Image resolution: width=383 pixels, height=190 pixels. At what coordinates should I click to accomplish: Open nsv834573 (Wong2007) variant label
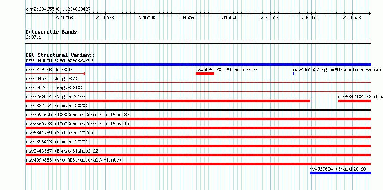tap(52, 78)
